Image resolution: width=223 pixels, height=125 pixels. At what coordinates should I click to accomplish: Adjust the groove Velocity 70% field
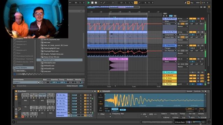click(x=78, y=82)
